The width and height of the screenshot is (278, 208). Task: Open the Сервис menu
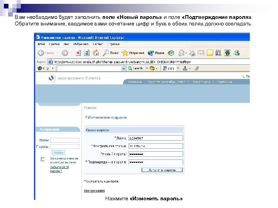click(x=98, y=44)
